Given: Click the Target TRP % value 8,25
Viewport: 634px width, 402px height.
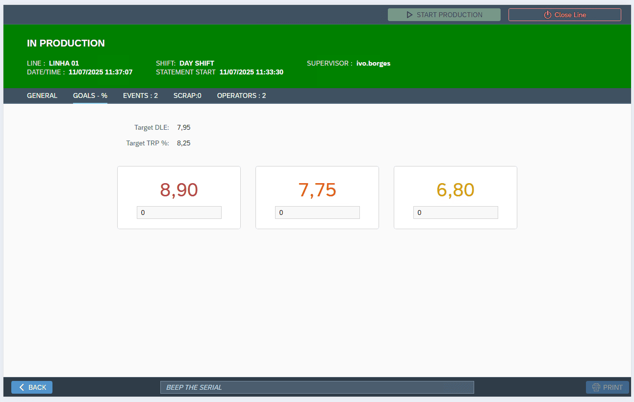Looking at the screenshot, I should pyautogui.click(x=183, y=143).
